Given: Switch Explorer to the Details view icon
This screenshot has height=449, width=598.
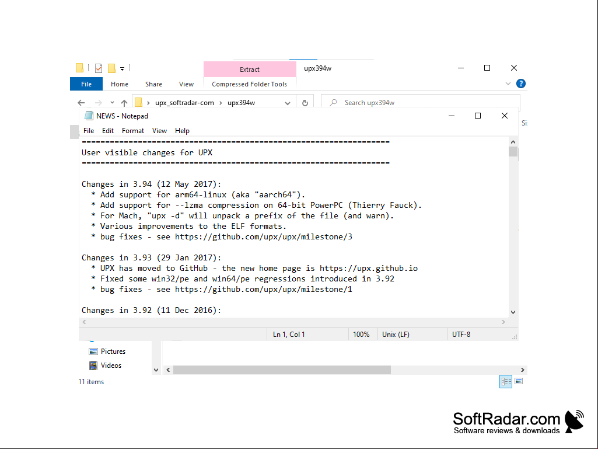Looking at the screenshot, I should pos(506,381).
